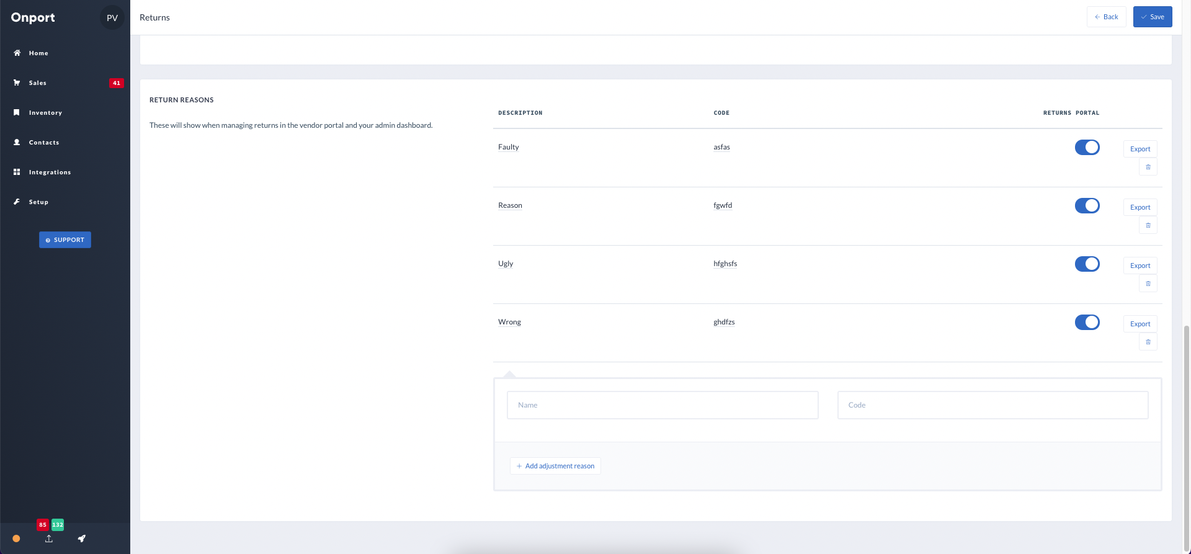Edit the Wrong description text
This screenshot has height=554, width=1191.
pos(509,322)
